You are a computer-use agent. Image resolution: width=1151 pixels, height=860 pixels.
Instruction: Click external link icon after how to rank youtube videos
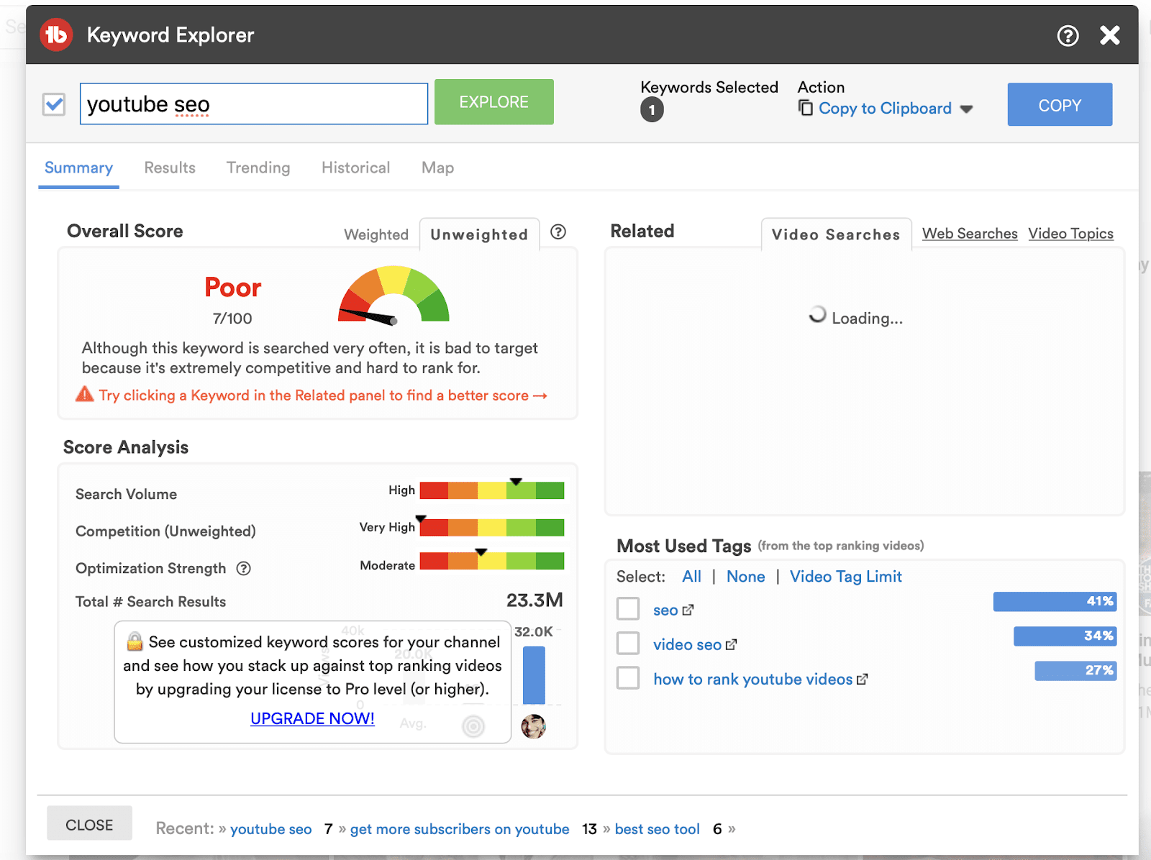[x=862, y=679]
